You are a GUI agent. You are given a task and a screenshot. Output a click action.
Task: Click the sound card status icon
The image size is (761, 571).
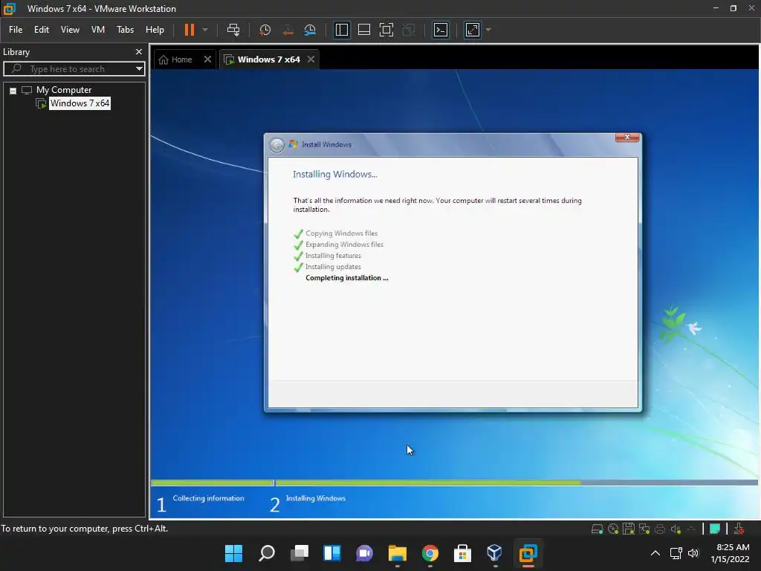point(675,529)
